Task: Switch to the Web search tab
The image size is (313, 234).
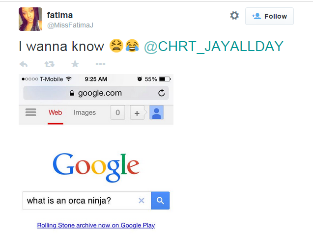Action: click(x=56, y=113)
